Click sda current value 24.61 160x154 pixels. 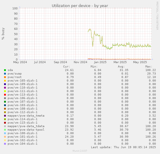click(69, 70)
